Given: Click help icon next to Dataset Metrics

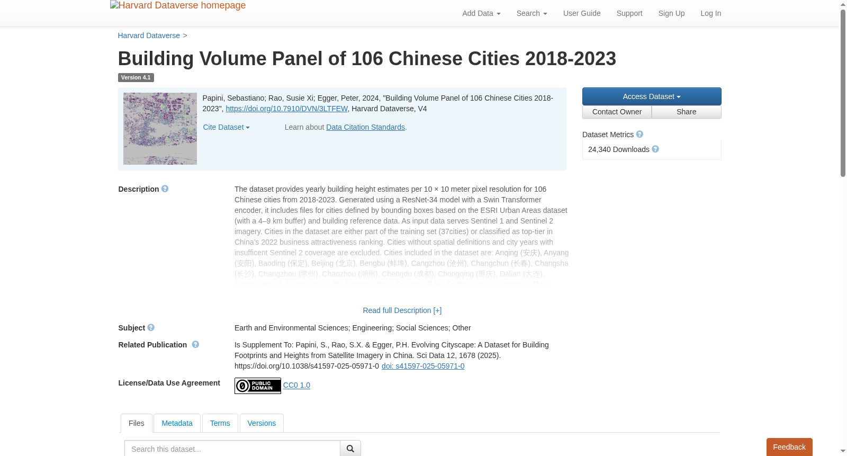Looking at the screenshot, I should coord(639,134).
